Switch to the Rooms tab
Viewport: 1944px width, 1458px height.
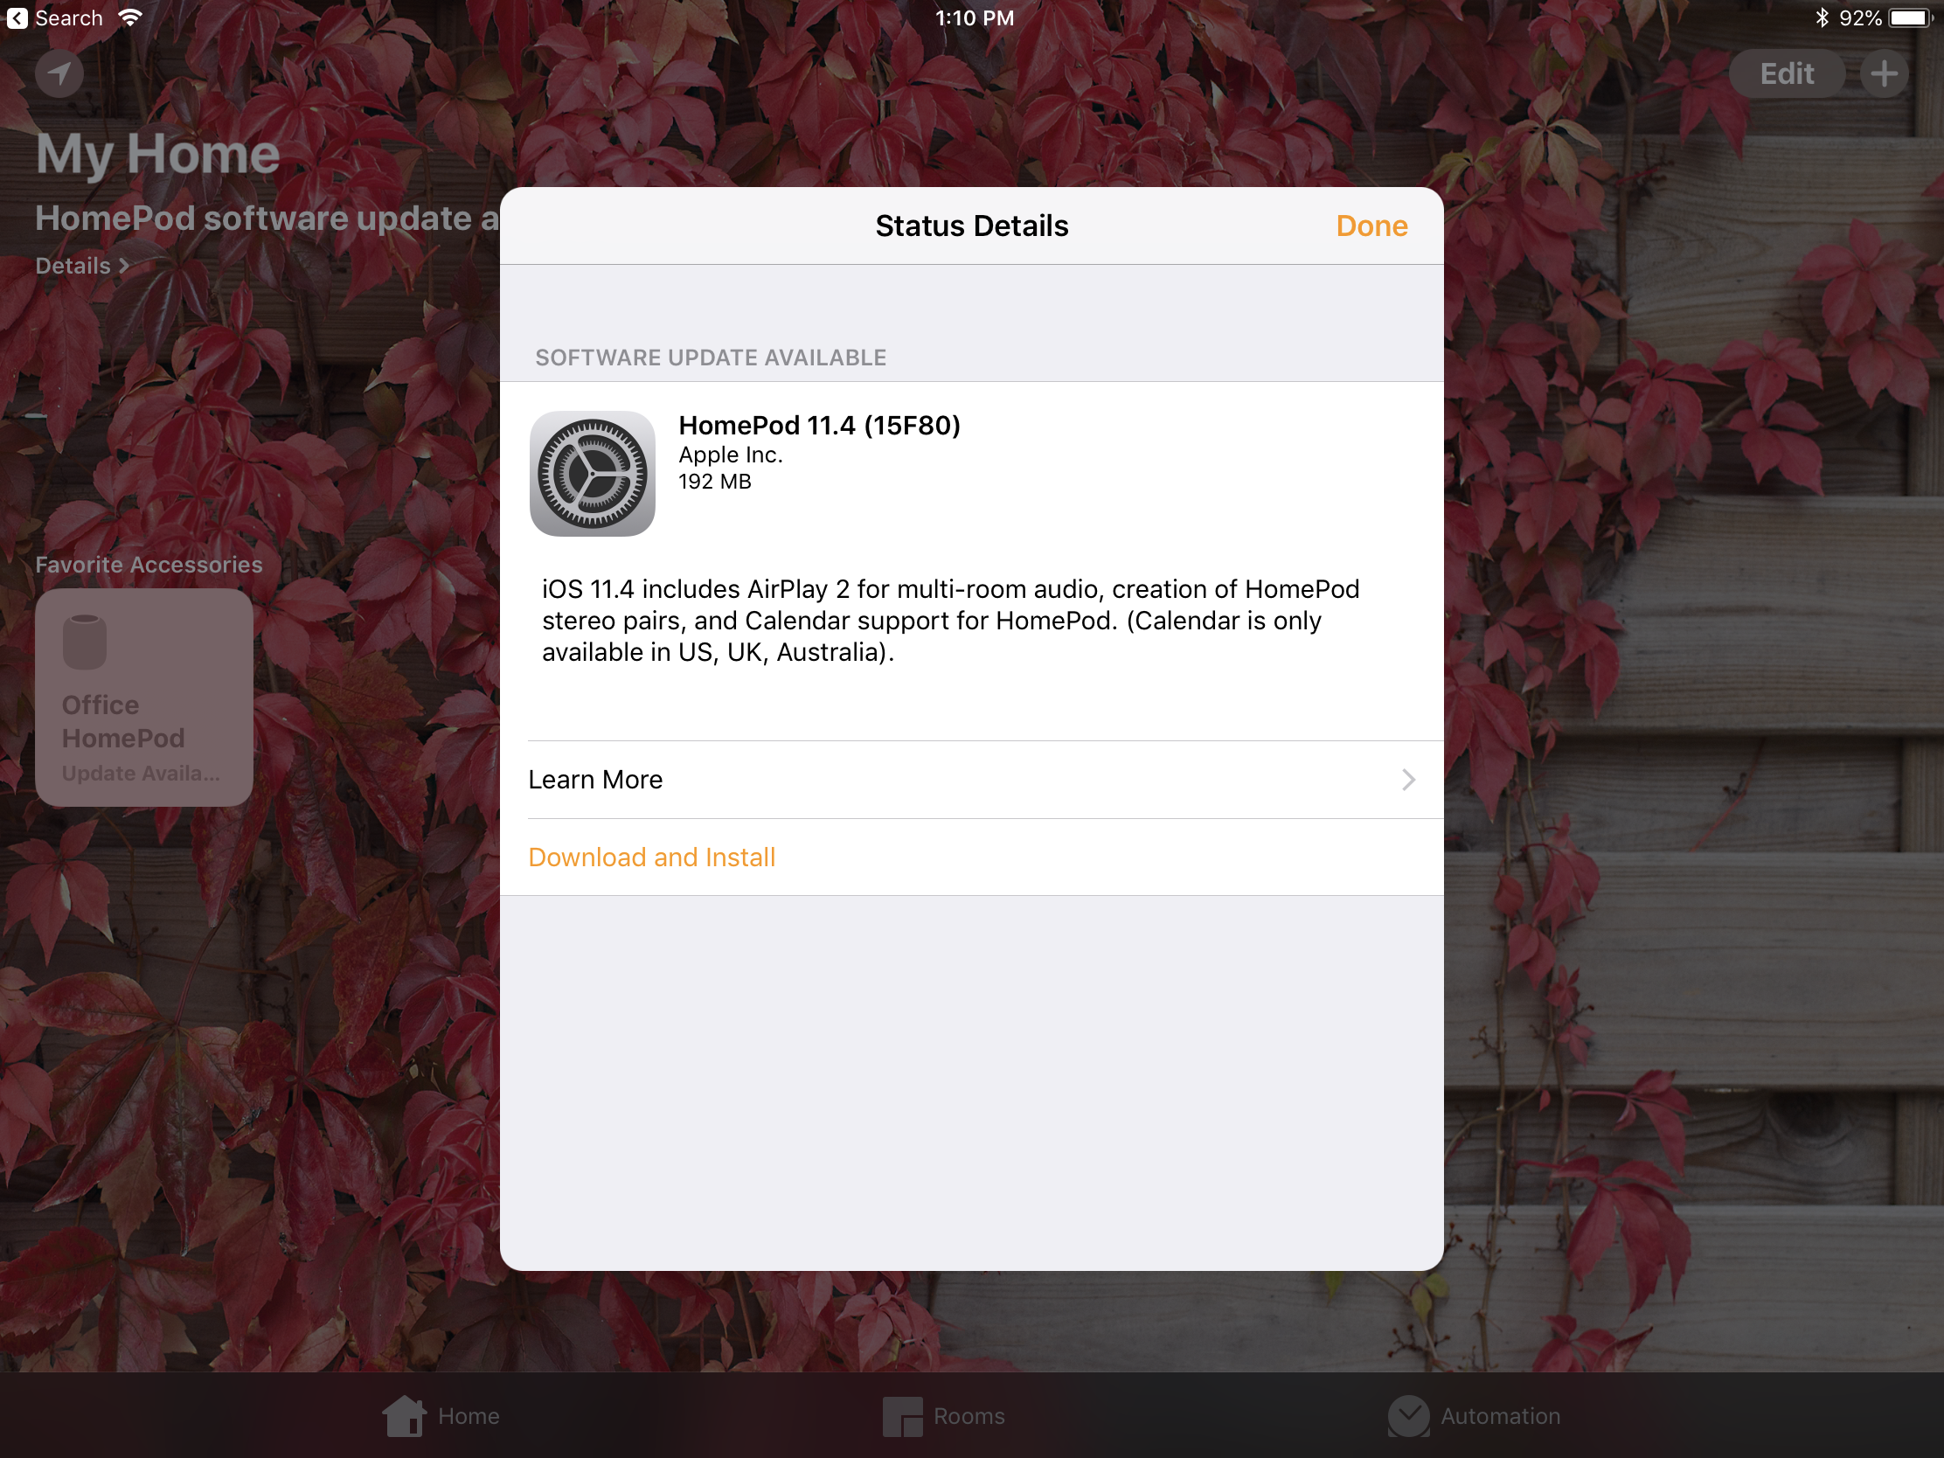[x=944, y=1416]
